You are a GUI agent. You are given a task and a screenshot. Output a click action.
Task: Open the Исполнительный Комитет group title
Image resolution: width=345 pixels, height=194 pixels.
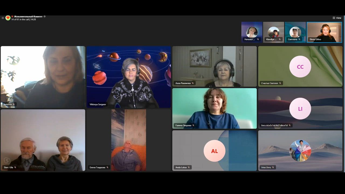(x=28, y=16)
